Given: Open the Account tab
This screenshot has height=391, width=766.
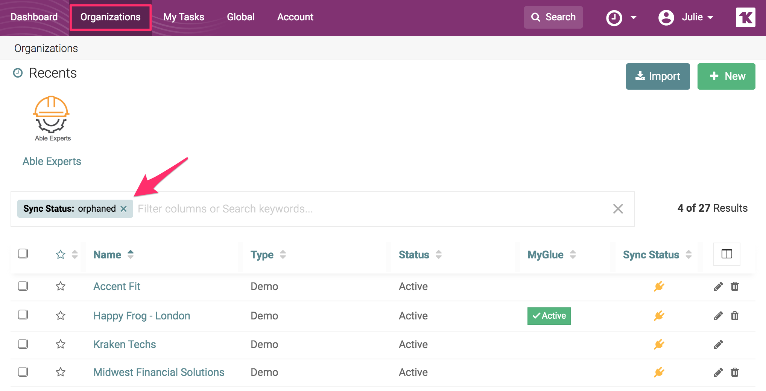Looking at the screenshot, I should click(x=295, y=17).
